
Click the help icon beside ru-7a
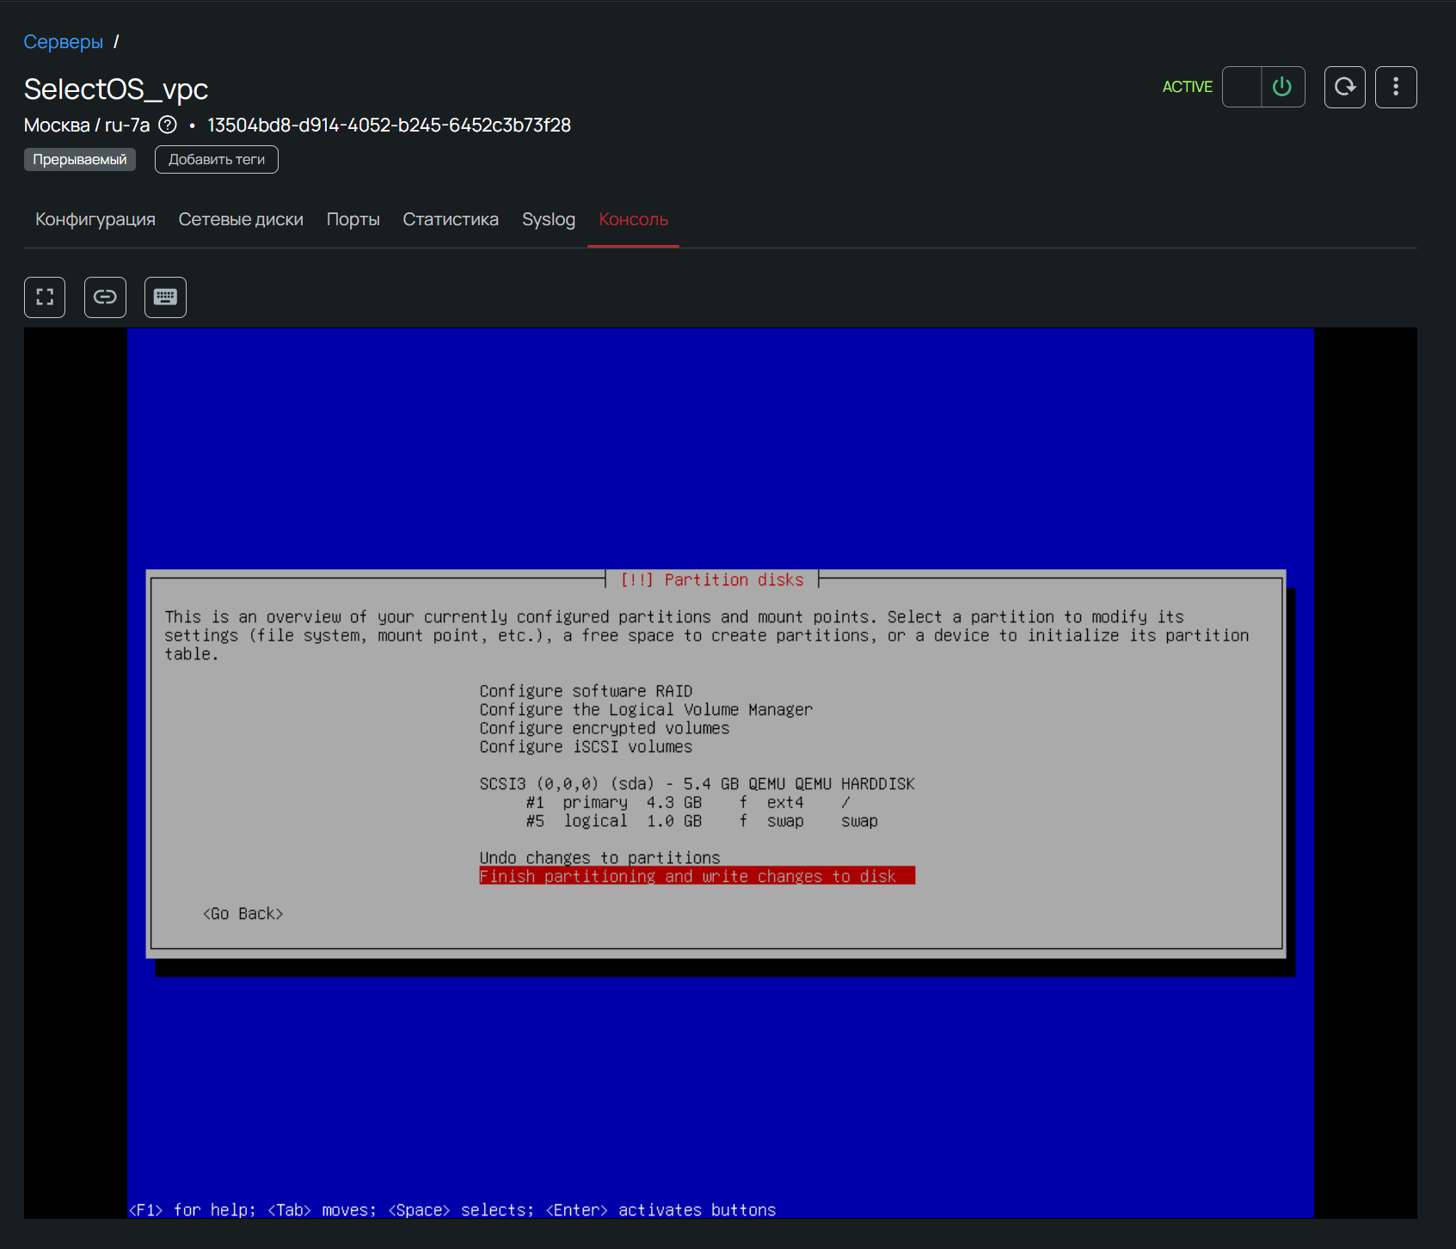[x=169, y=126]
